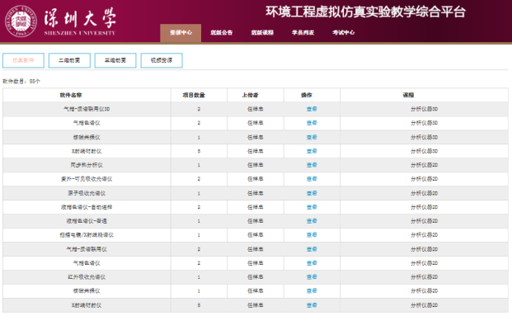Image resolution: width=512 pixels, height=316 pixels.
Task: Click the Shenzhen University round seal logo
Action: pyautogui.click(x=21, y=21)
